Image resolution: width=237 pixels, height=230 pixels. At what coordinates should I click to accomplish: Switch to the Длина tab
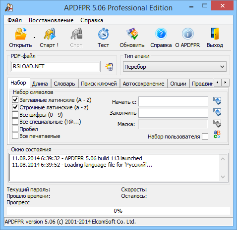(40, 84)
